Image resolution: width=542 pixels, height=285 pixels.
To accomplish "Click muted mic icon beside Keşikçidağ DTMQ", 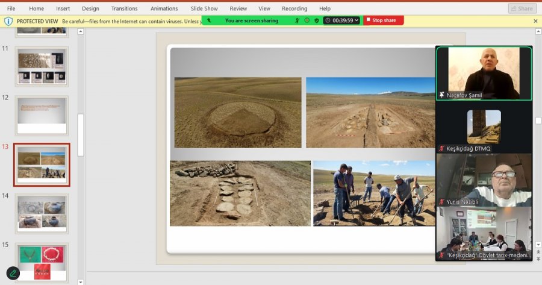I will pos(442,148).
